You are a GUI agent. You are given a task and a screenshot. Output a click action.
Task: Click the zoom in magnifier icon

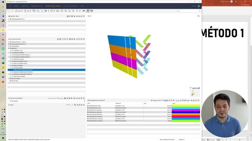(x=66, y=11)
